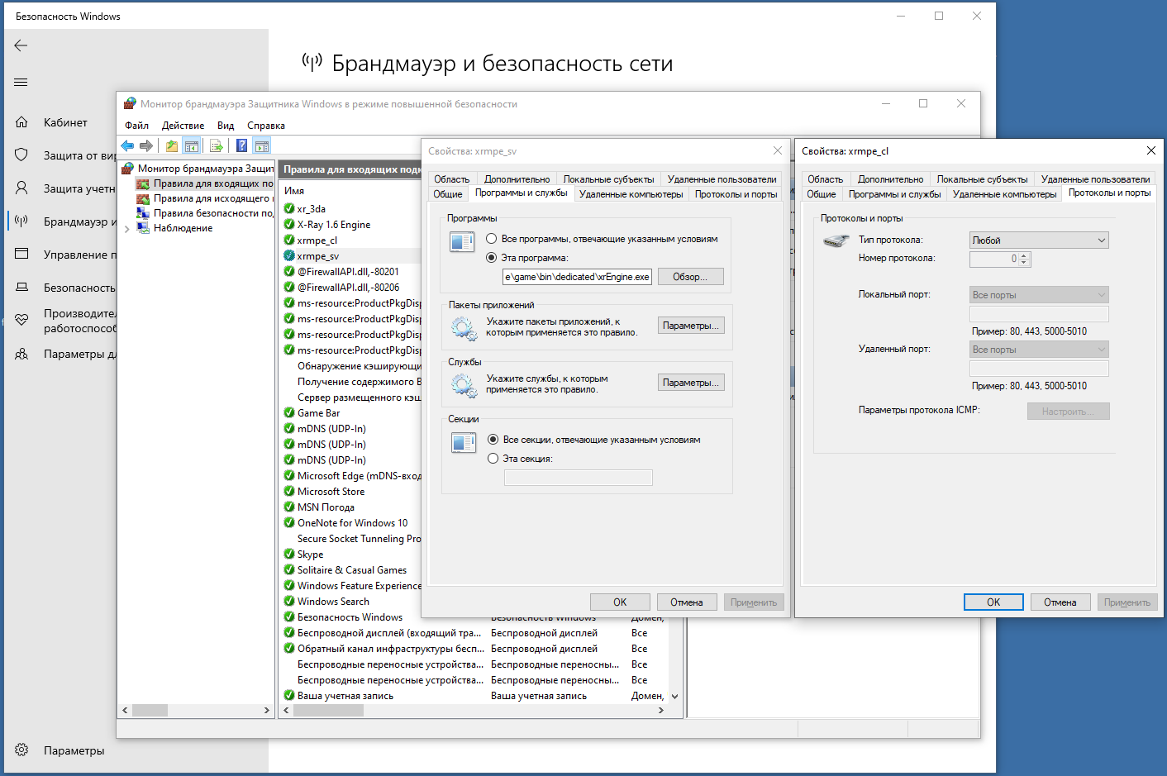
Task: Open Help via blue question mark icon
Action: 241,146
